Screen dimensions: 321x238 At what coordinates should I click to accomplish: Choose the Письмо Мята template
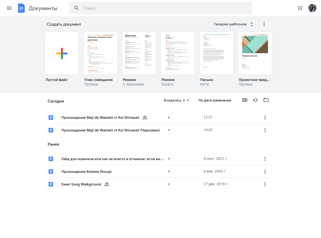(216, 53)
